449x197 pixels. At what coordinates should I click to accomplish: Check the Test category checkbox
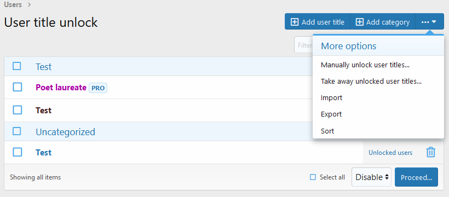[17, 66]
